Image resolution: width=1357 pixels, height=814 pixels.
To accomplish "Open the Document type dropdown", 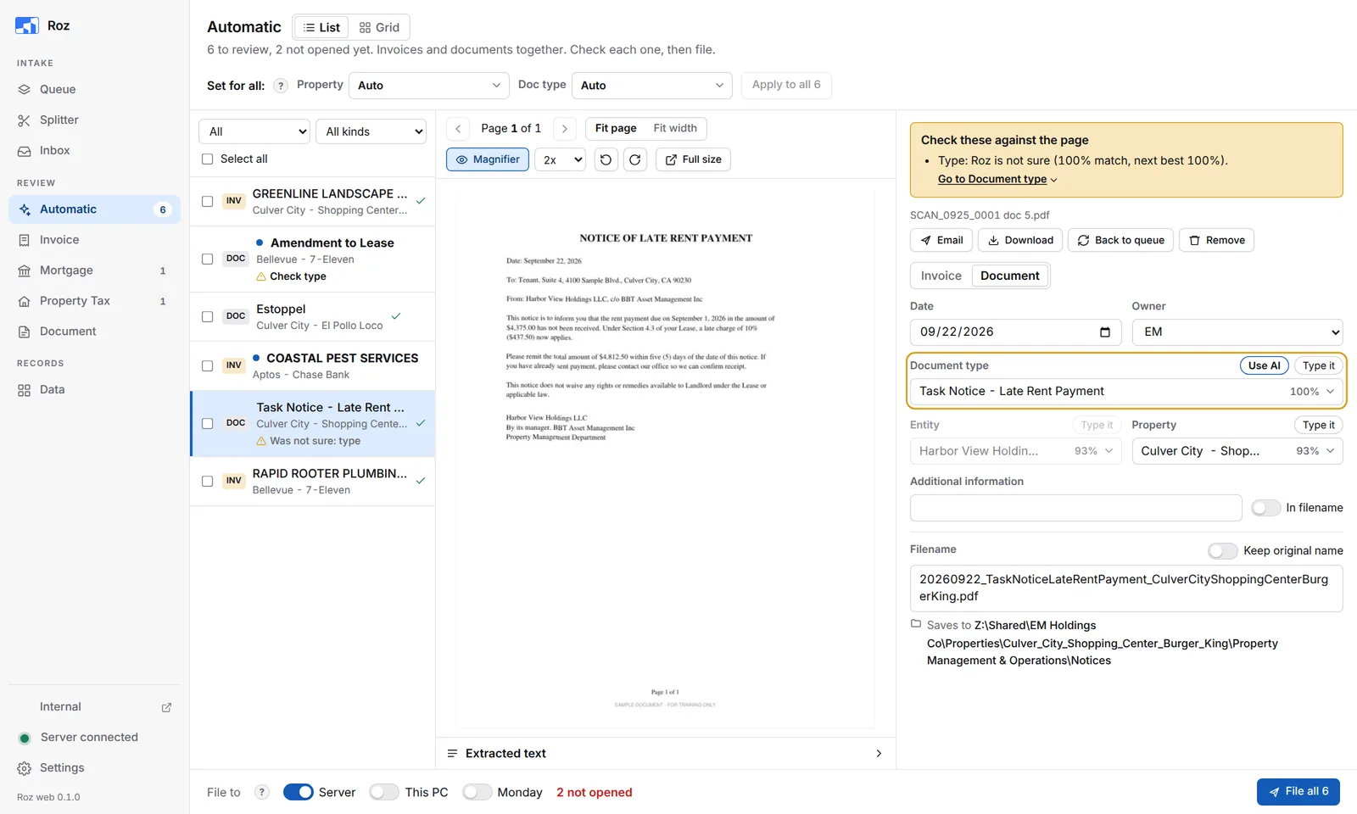I will pyautogui.click(x=1126, y=392).
